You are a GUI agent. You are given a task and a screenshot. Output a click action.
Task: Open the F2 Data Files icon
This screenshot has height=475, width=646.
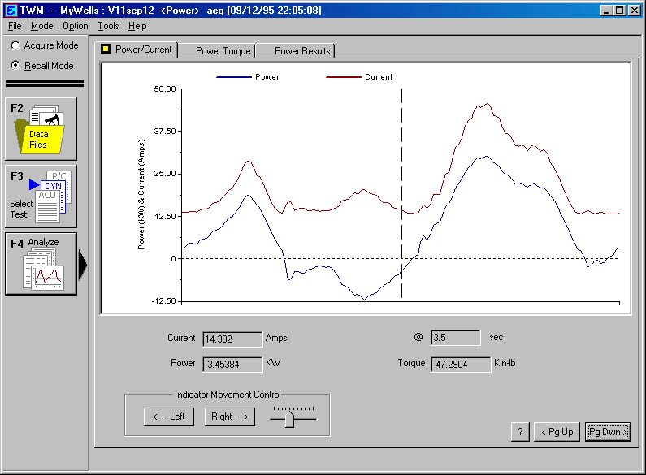click(x=41, y=128)
